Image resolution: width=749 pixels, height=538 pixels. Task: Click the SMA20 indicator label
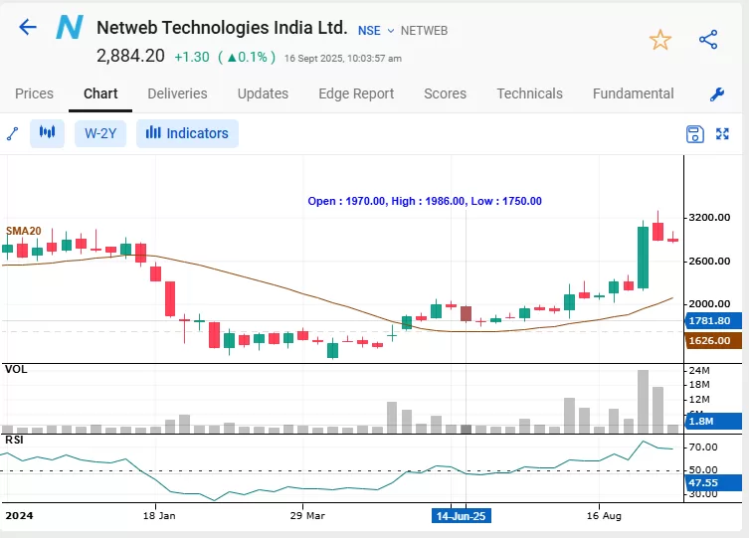click(24, 231)
